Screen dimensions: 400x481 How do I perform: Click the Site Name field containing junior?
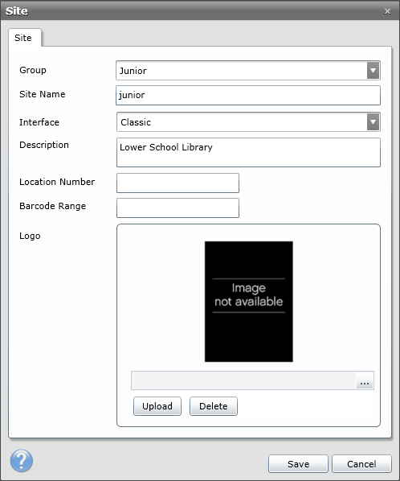248,95
